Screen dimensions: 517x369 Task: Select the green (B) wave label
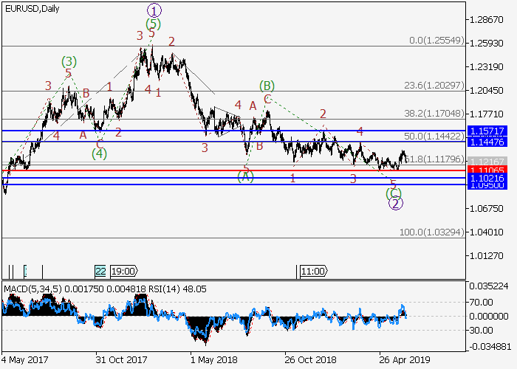(x=267, y=86)
